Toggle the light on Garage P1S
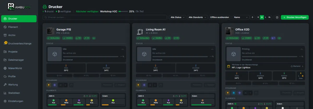Image resolution: width=313 pixels, height=109 pixels. point(49,85)
